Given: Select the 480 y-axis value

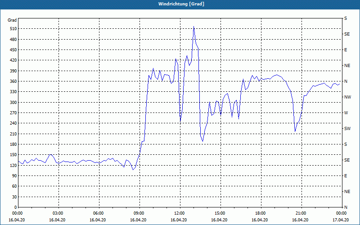Looking at the screenshot, I should [x=13, y=39].
